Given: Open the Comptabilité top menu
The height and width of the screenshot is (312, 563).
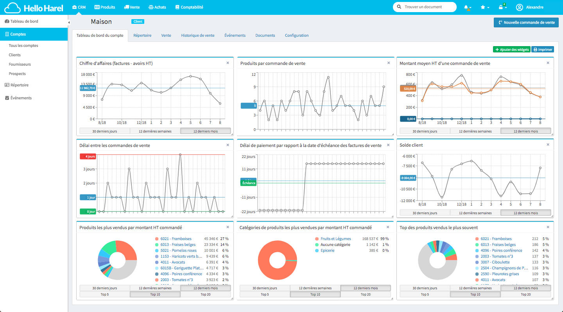Looking at the screenshot, I should click(x=189, y=7).
